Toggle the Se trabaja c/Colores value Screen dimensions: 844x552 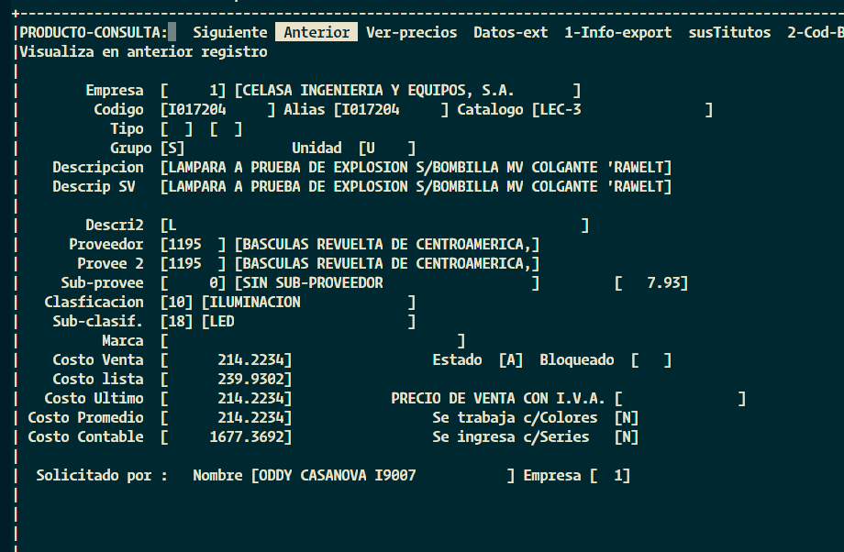tap(626, 418)
